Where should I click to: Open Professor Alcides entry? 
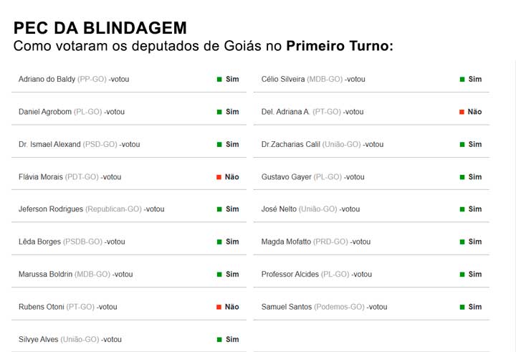point(371,275)
